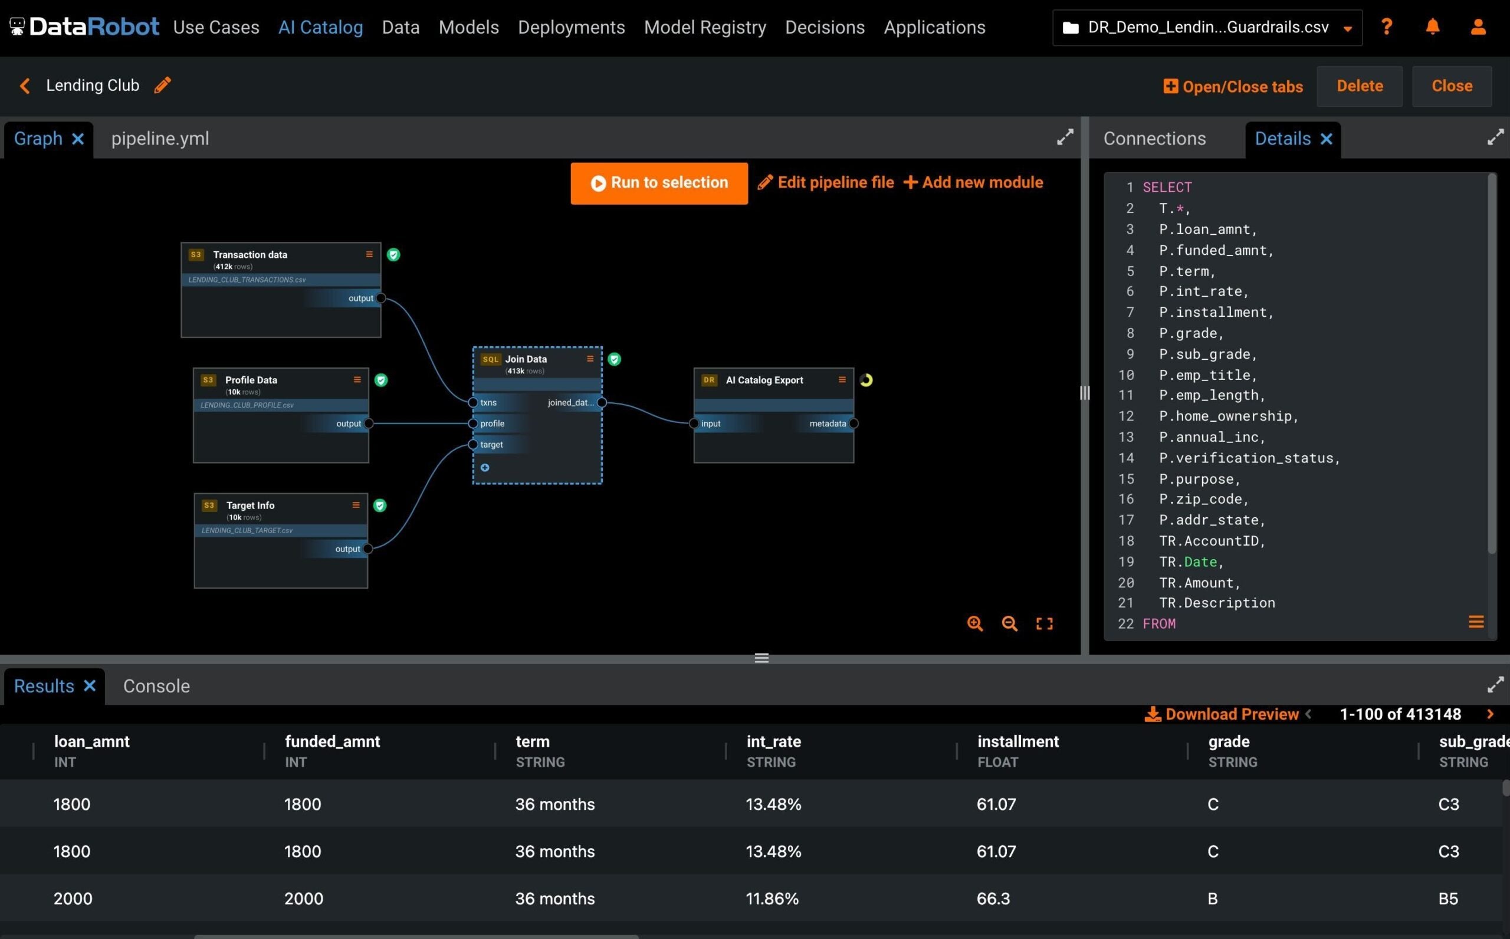Expand the Details panel to full size
The width and height of the screenshot is (1510, 939).
pyautogui.click(x=1495, y=137)
